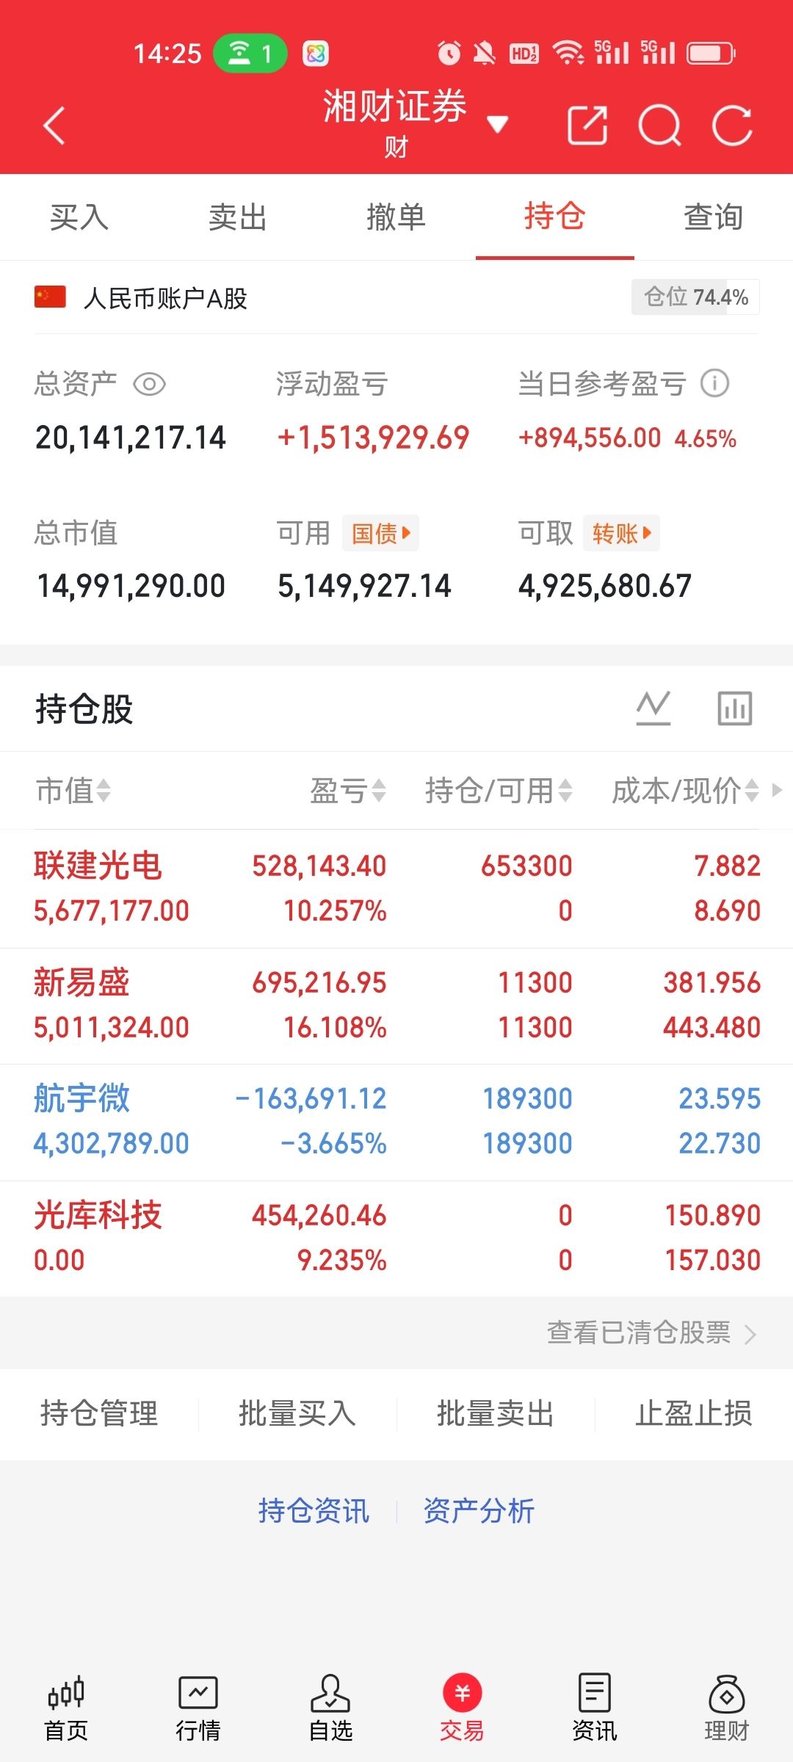This screenshot has height=1762, width=793.
Task: Tap 航宇微 loss -163,691.12
Action: tap(311, 1099)
